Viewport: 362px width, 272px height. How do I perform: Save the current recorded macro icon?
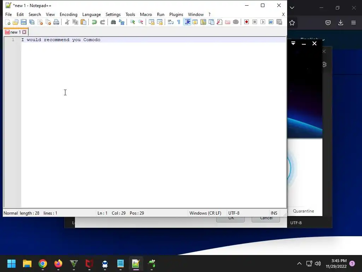click(x=279, y=22)
